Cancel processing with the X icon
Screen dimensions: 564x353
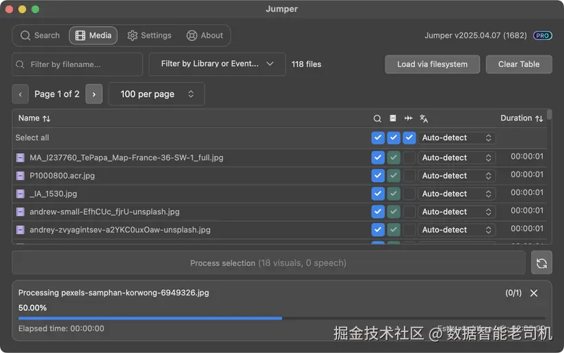point(534,293)
